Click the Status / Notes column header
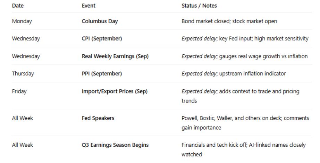Viewport: 320px width, 163px height. (199, 6)
